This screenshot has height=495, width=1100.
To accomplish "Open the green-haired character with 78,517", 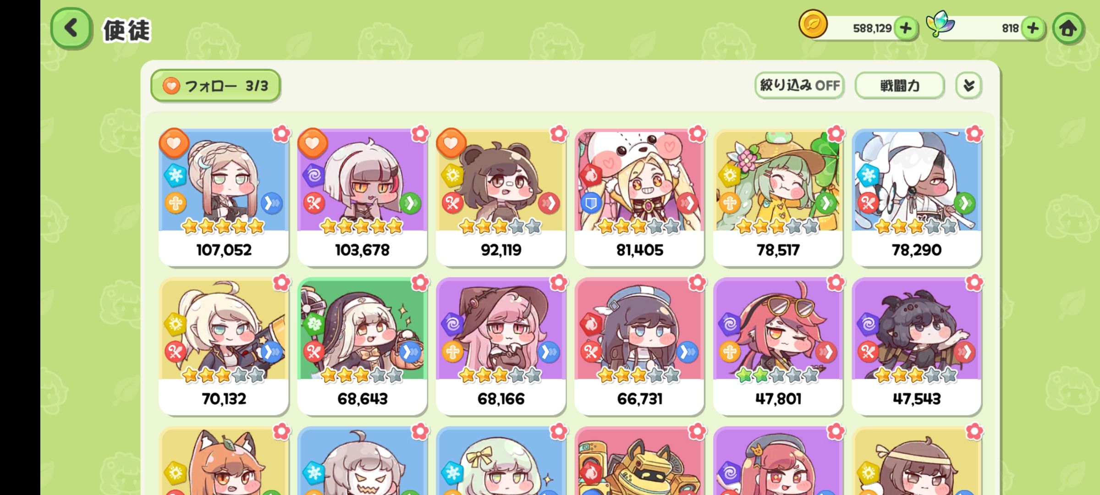I will click(x=778, y=198).
